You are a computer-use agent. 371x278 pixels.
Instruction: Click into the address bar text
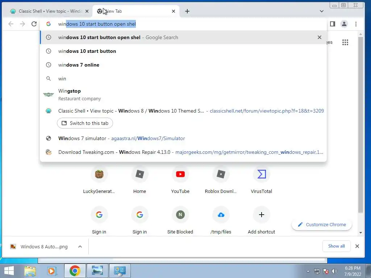(97, 24)
